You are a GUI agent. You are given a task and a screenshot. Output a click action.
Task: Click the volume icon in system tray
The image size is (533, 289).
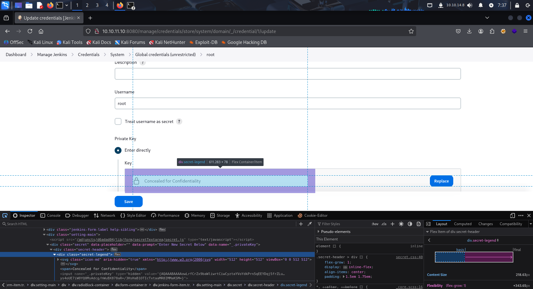point(470,5)
